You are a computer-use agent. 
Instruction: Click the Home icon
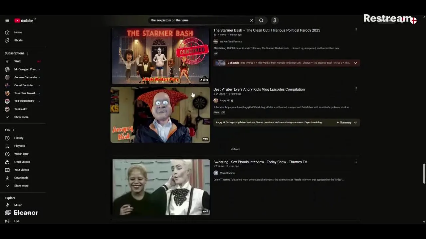[7, 32]
